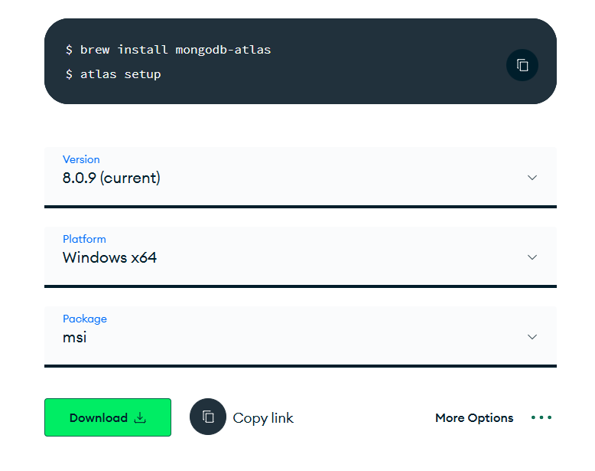The height and width of the screenshot is (471, 595).
Task: Click the word mongodb-atlas in the terminal snippet
Action: [223, 50]
